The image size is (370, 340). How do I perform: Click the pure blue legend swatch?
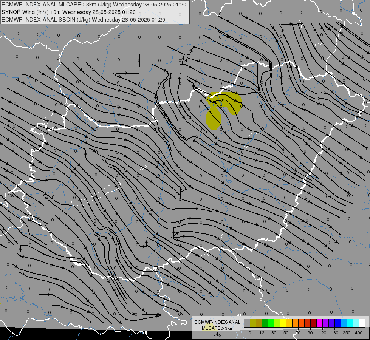pyautogui.click(x=338, y=323)
